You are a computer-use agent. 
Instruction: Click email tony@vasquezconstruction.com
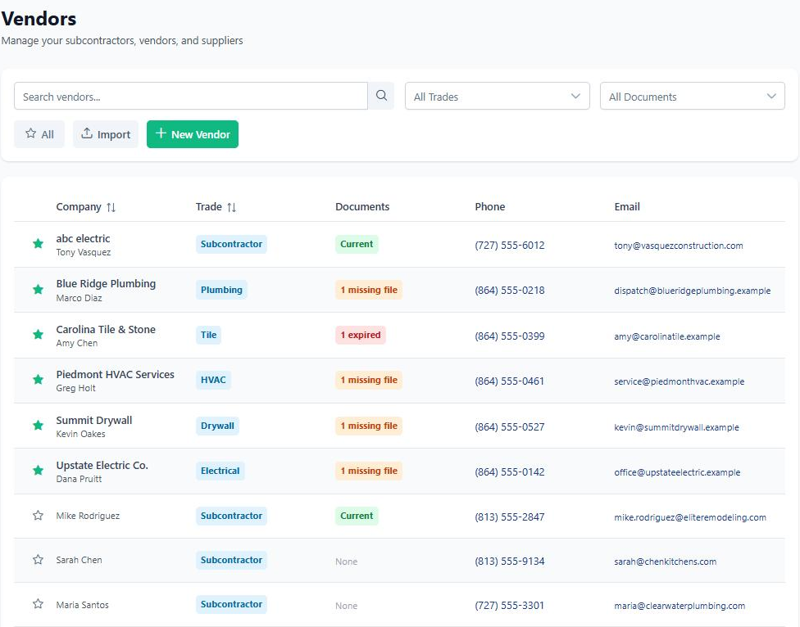[679, 246]
